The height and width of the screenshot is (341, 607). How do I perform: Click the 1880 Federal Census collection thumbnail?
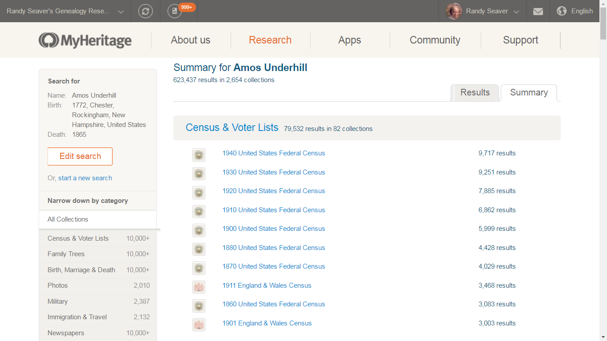pyautogui.click(x=199, y=249)
